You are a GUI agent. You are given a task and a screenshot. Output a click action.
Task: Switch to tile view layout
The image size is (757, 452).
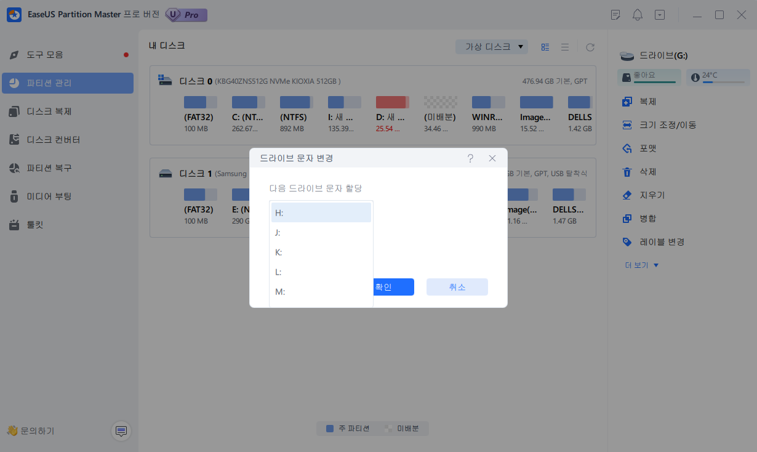(x=545, y=47)
